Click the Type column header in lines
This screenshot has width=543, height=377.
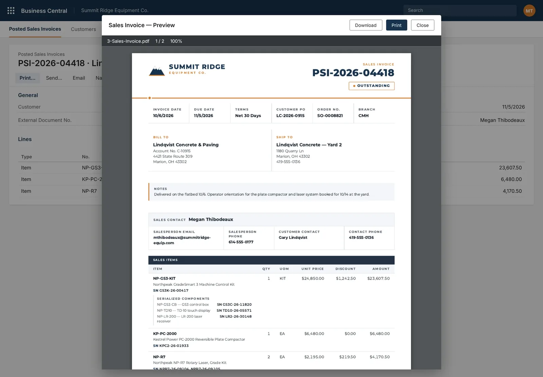coord(26,157)
